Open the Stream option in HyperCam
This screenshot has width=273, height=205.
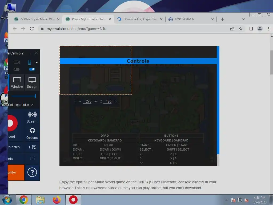pyautogui.click(x=32, y=117)
